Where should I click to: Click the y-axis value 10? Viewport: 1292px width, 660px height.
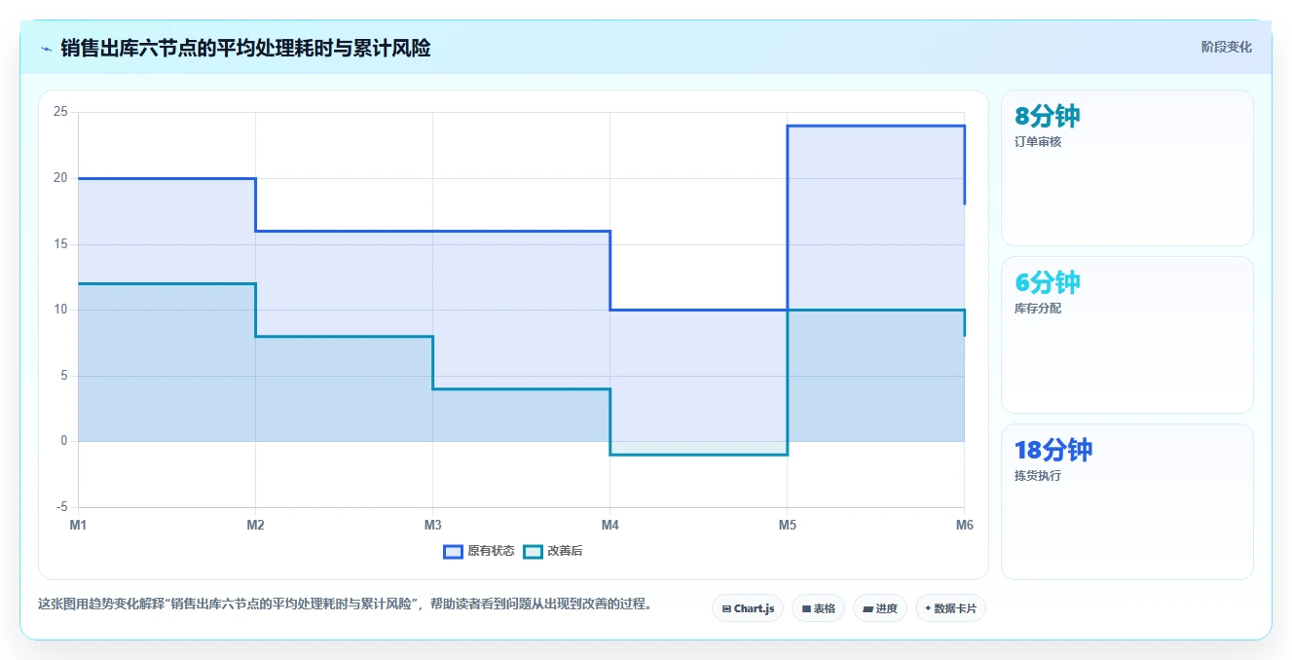click(60, 310)
